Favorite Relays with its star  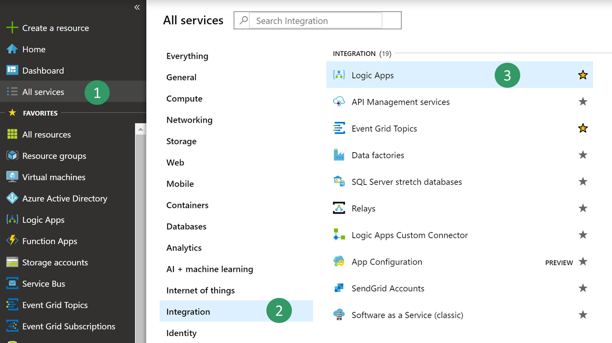(583, 208)
